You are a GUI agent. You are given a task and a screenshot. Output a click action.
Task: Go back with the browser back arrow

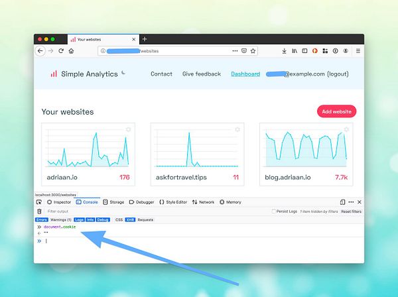(x=40, y=51)
